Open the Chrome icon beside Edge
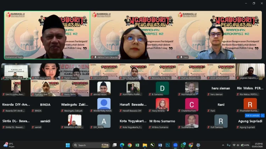 pos(129,145)
